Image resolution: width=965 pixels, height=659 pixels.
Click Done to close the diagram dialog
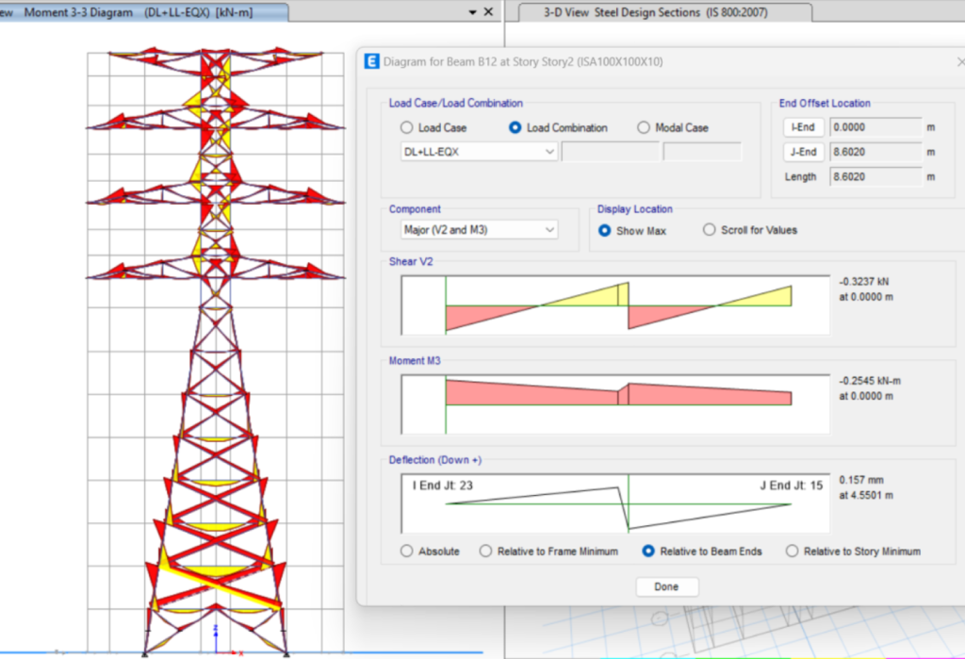click(x=666, y=586)
